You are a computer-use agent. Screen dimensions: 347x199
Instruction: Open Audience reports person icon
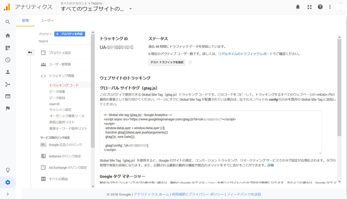[x=8, y=72]
